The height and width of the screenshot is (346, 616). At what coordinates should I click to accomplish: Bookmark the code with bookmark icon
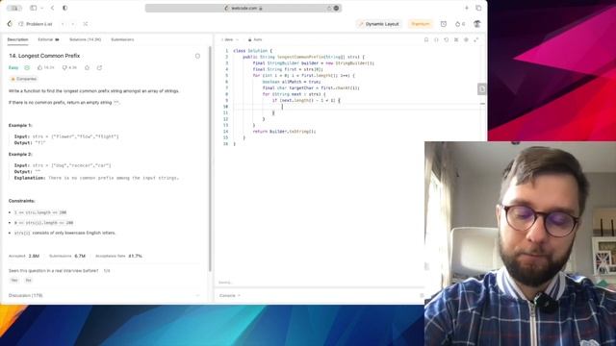[426, 39]
